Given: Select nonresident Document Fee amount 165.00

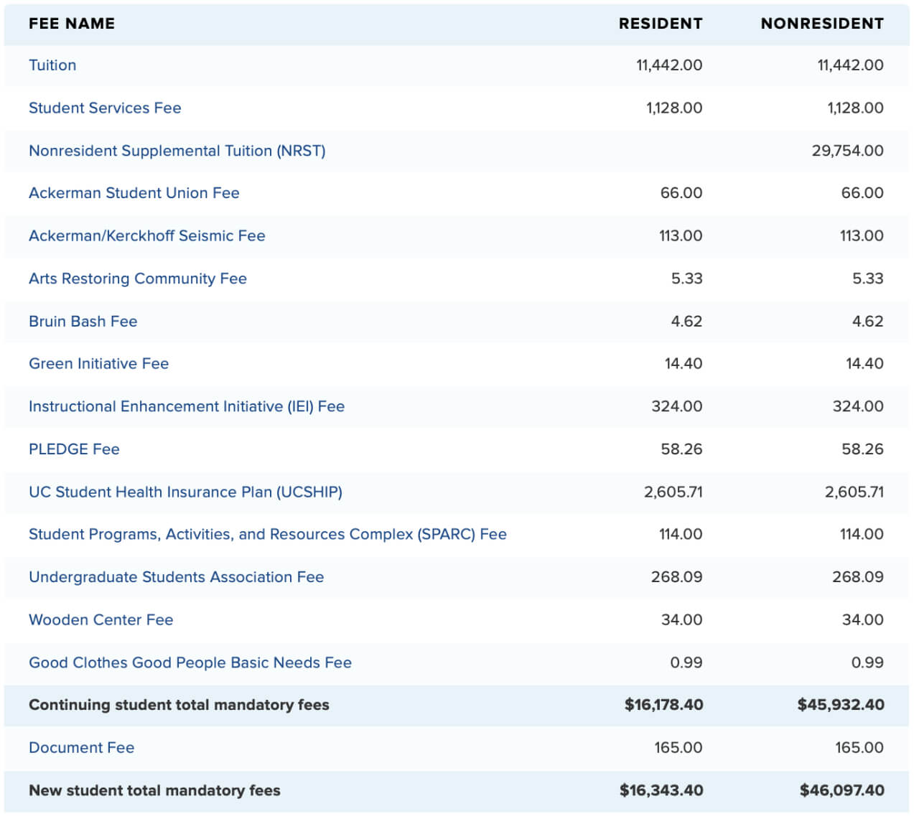Looking at the screenshot, I should coord(859,747).
